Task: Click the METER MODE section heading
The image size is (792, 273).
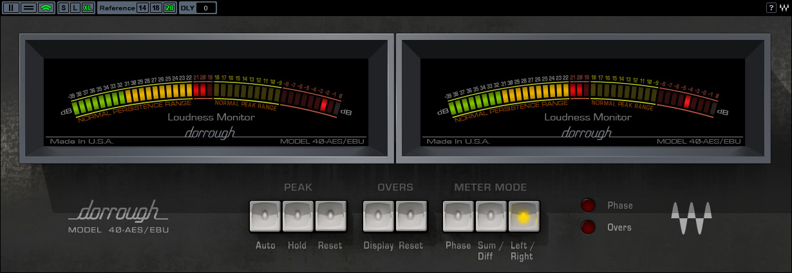Action: pos(491,187)
